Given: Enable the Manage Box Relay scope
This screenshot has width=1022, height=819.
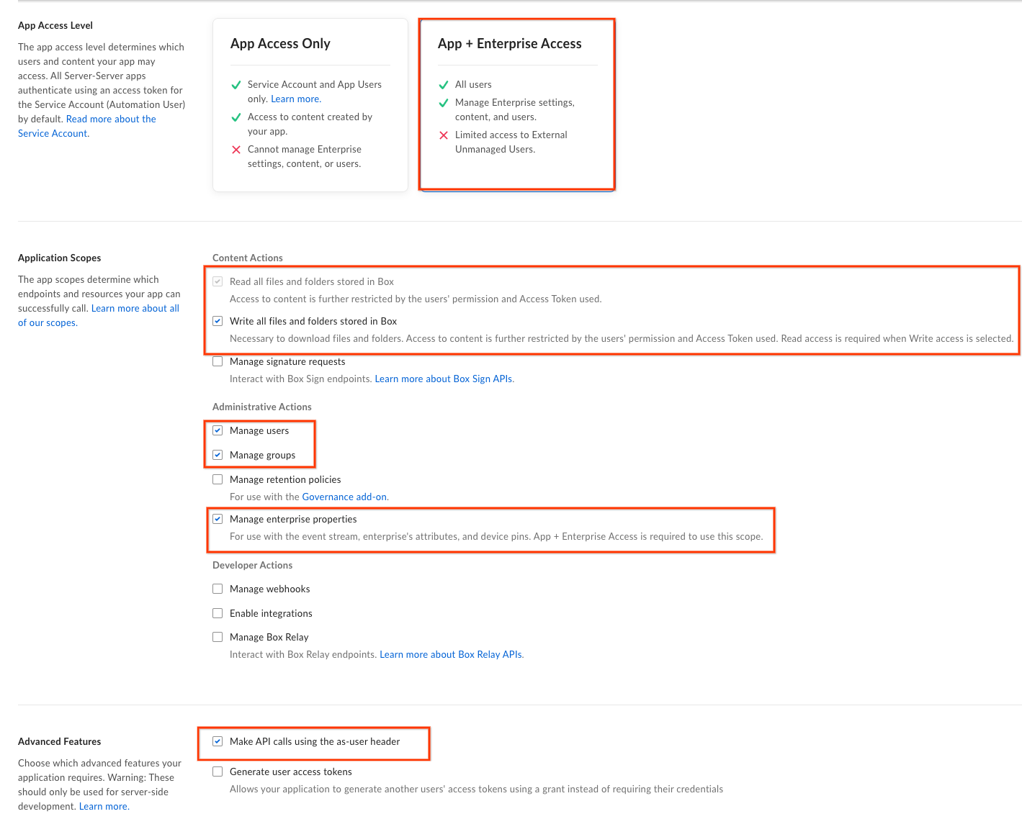Looking at the screenshot, I should pyautogui.click(x=218, y=636).
